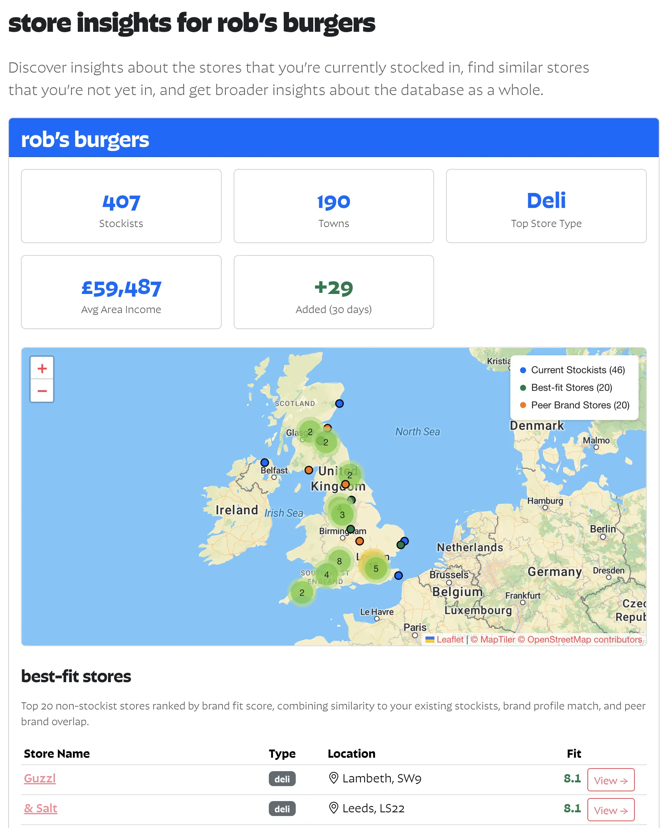This screenshot has width=667, height=828.
Task: Expand the cluster showing 3 stores
Action: (342, 515)
